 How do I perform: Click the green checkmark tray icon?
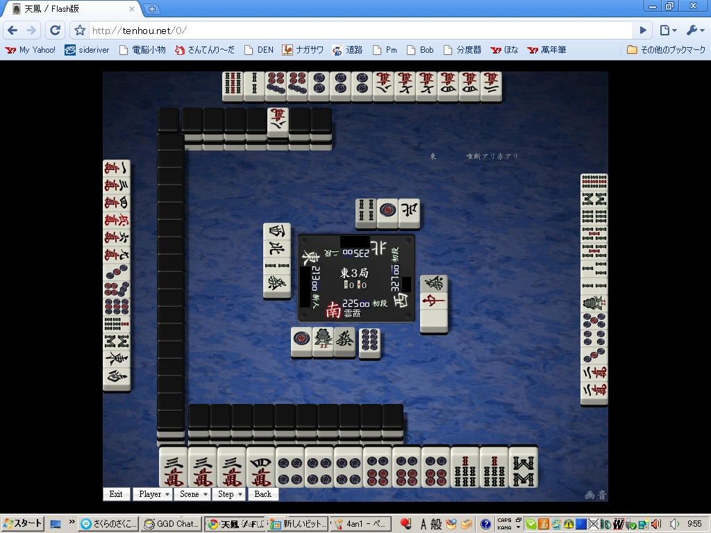point(531,525)
